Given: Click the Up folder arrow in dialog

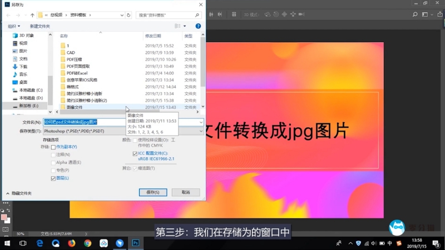Looking at the screenshot, I should click(x=33, y=14).
